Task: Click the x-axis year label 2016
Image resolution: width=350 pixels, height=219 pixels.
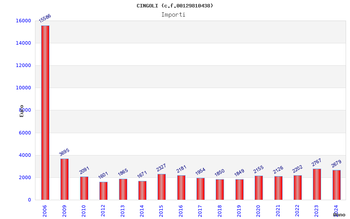Action: point(181,211)
